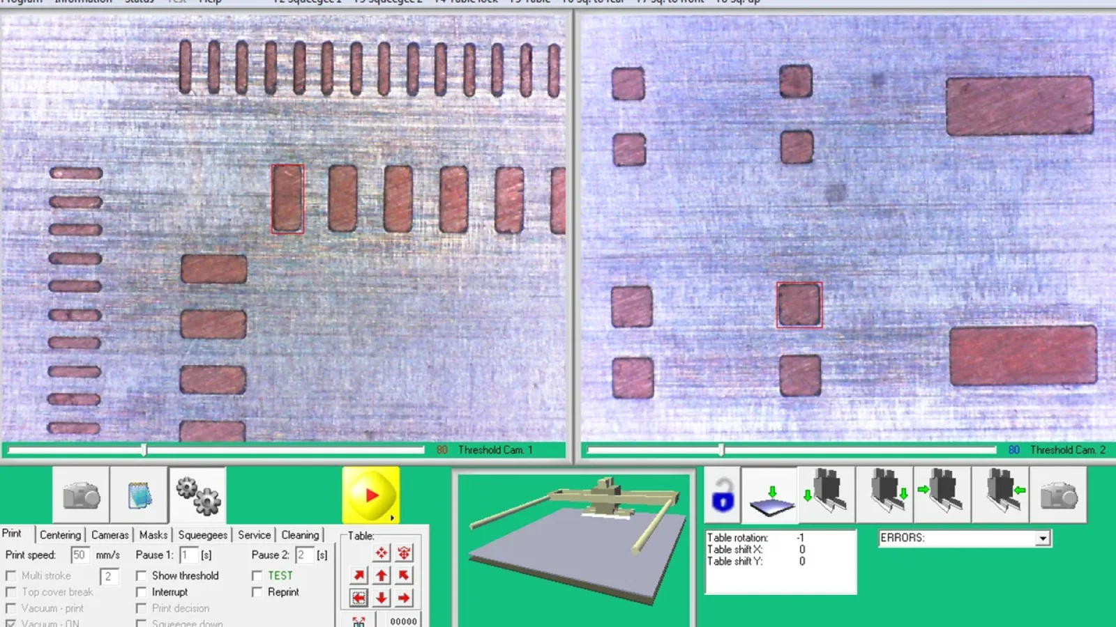Open the Cameras tab
Screen dimensions: 1116x627
[x=110, y=535]
